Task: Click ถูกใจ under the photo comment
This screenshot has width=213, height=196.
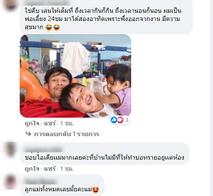Action: [32, 123]
